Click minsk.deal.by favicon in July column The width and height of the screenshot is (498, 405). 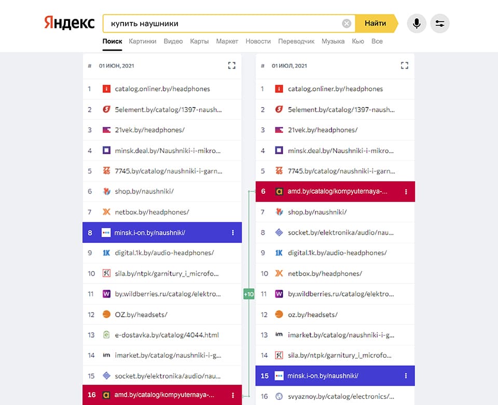279,151
